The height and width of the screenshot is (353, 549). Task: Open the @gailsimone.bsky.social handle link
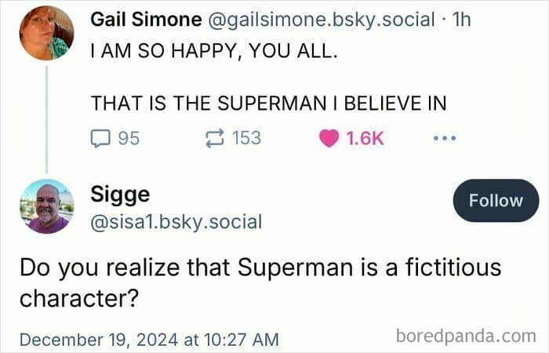point(317,20)
